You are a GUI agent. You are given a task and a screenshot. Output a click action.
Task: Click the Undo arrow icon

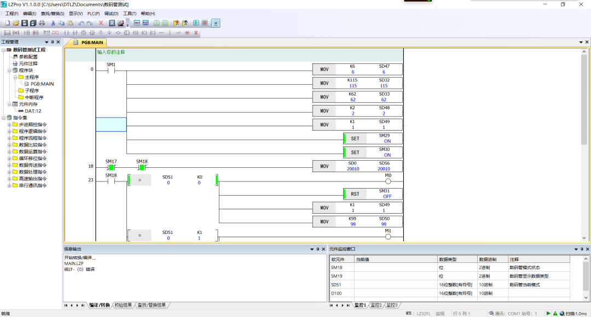click(81, 23)
